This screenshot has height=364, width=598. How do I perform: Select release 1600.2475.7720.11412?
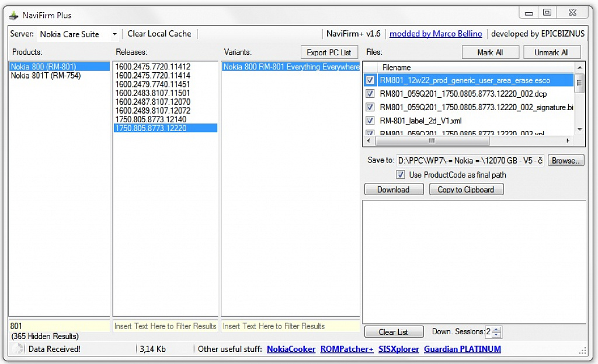pyautogui.click(x=165, y=66)
